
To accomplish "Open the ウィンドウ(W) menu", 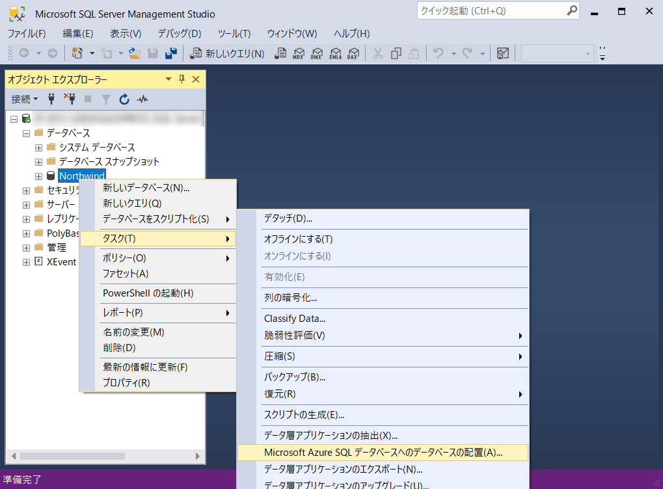I will point(291,33).
